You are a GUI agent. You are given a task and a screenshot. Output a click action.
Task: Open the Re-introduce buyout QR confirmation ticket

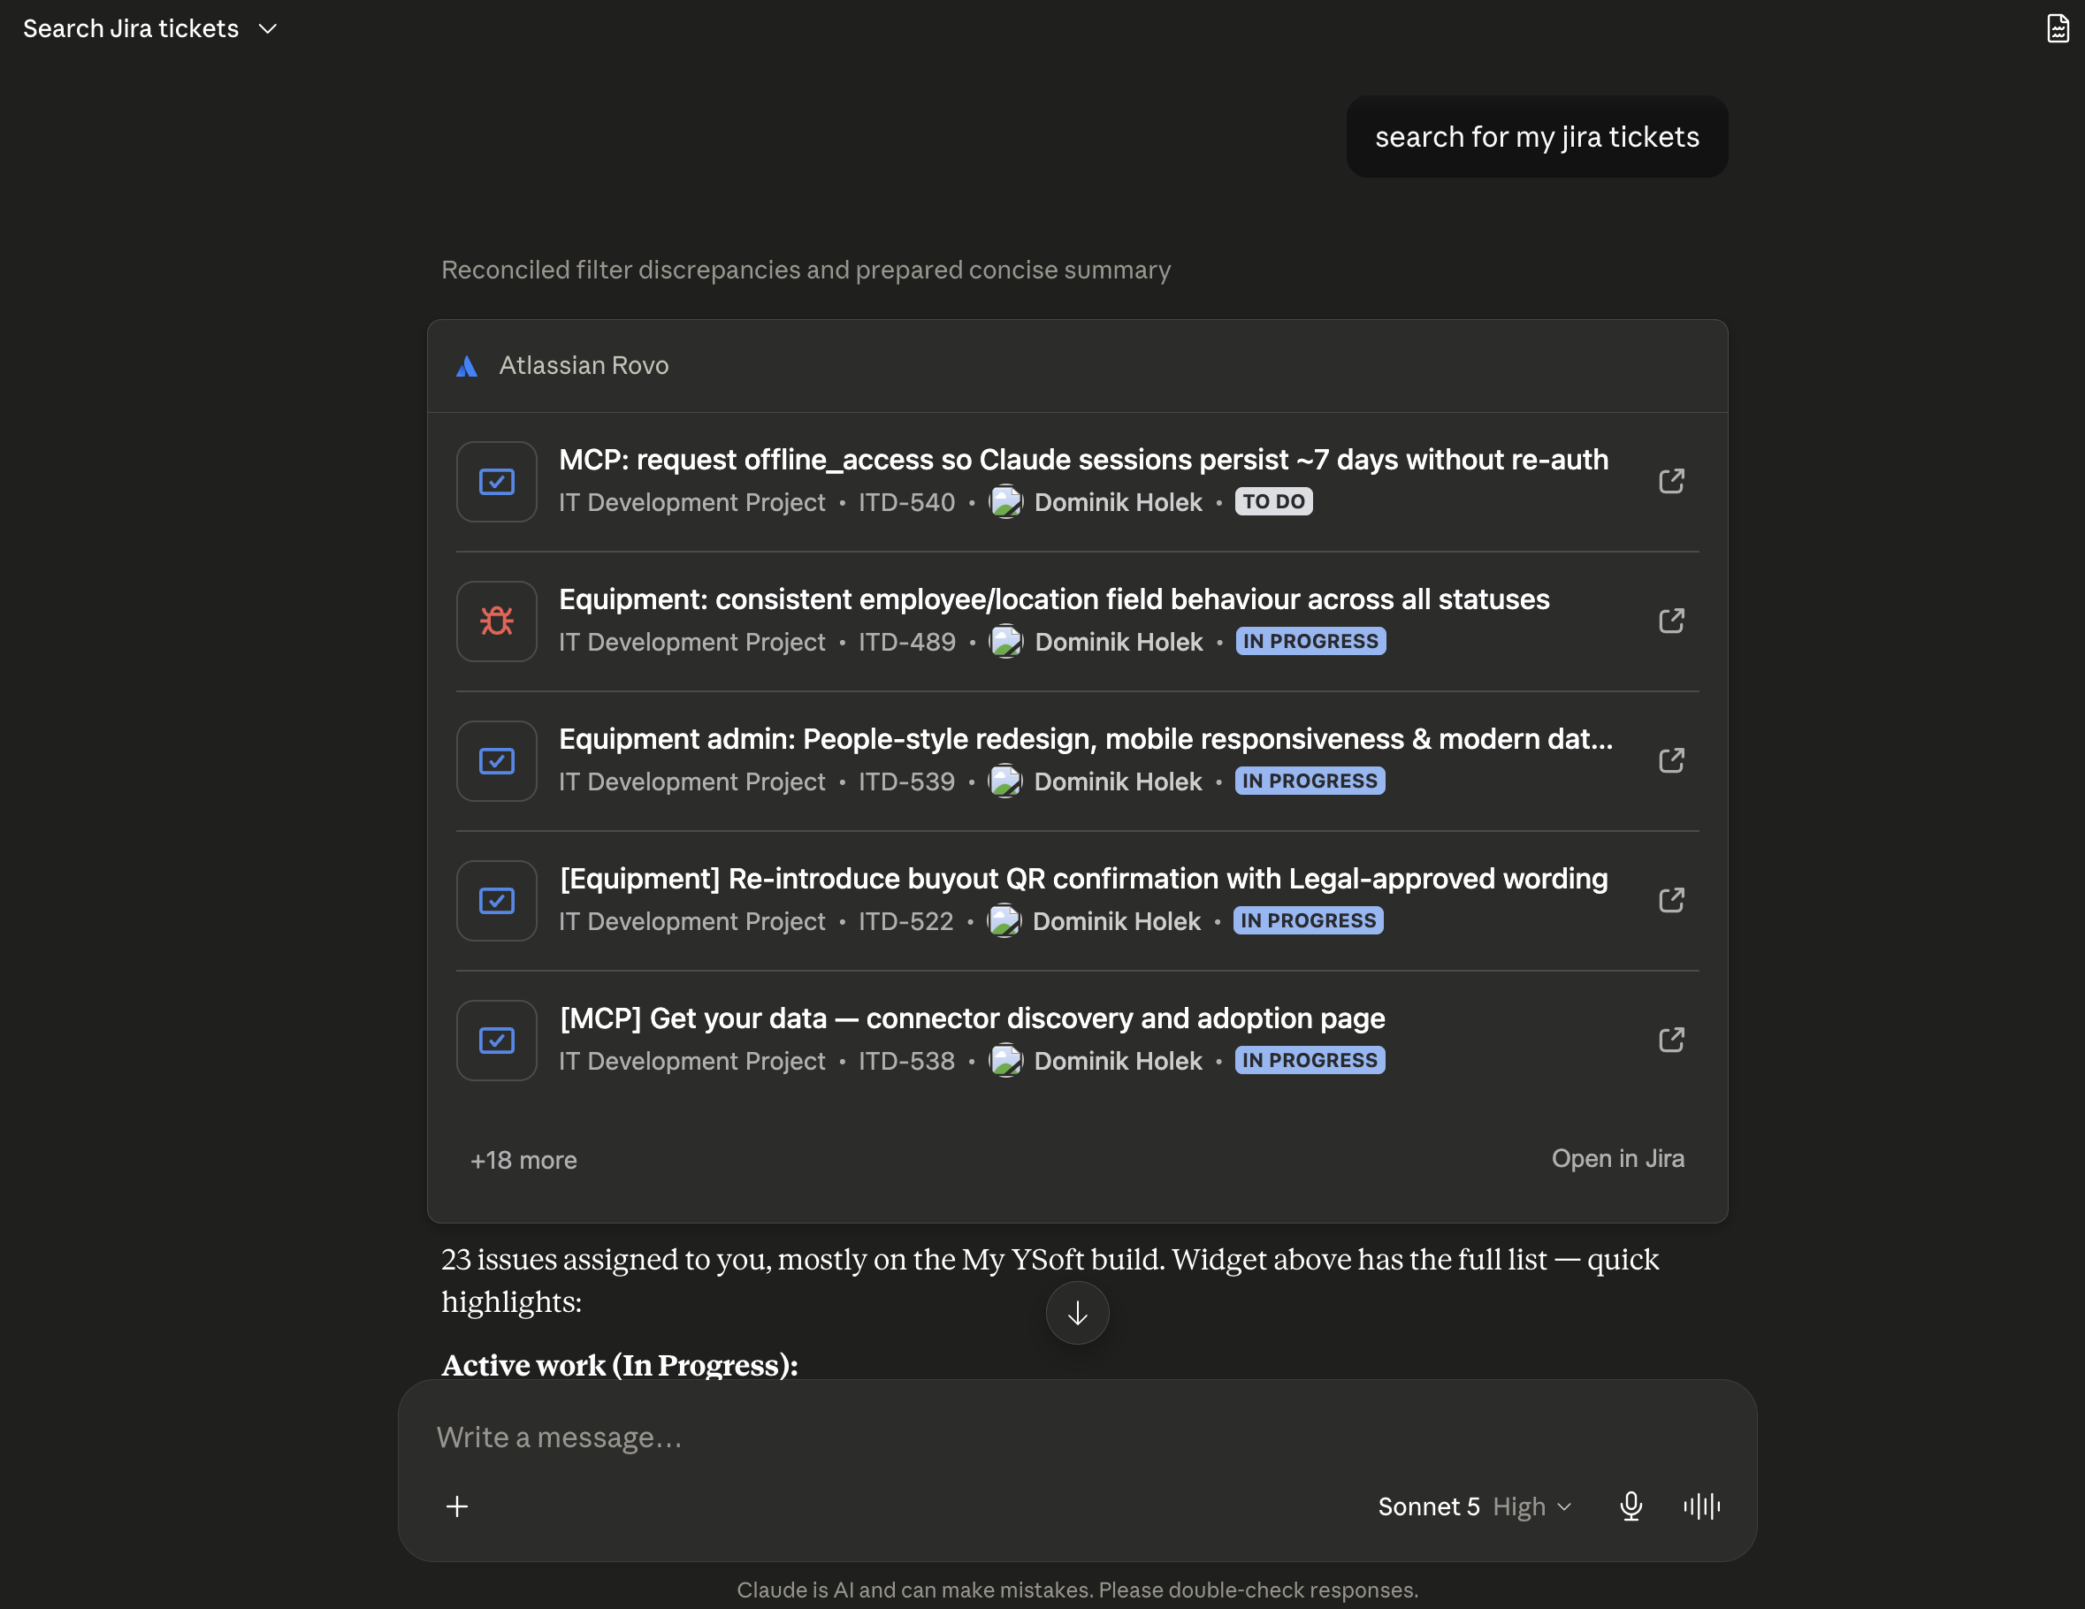click(x=1083, y=879)
